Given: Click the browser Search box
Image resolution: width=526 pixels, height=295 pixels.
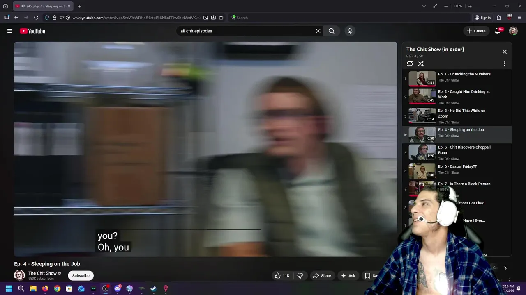Looking at the screenshot, I should point(349,18).
